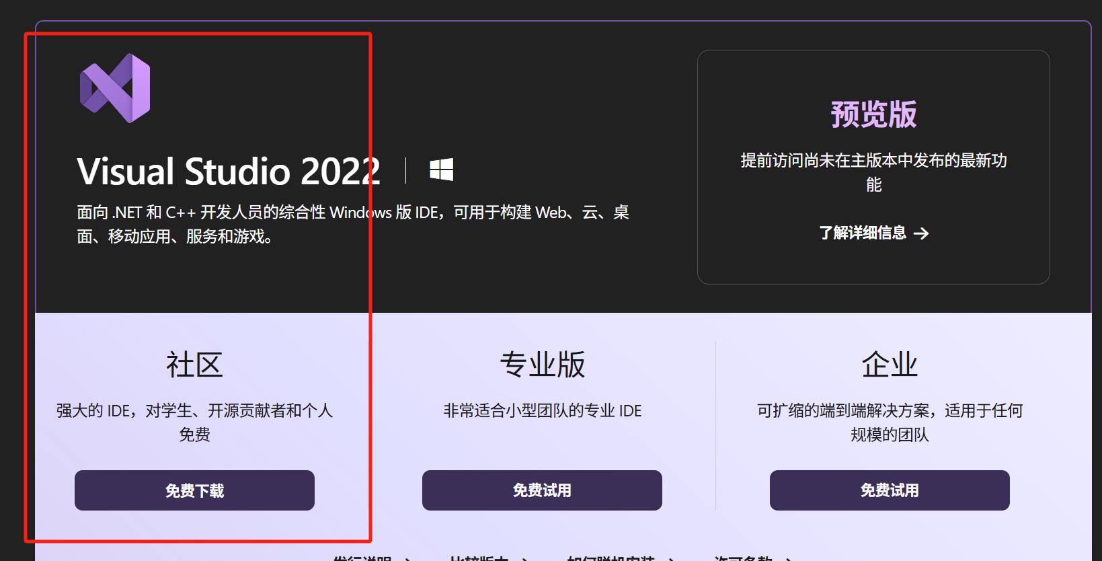This screenshot has height=561, width=1102.
Task: Click the 企业 edition title
Action: point(890,365)
